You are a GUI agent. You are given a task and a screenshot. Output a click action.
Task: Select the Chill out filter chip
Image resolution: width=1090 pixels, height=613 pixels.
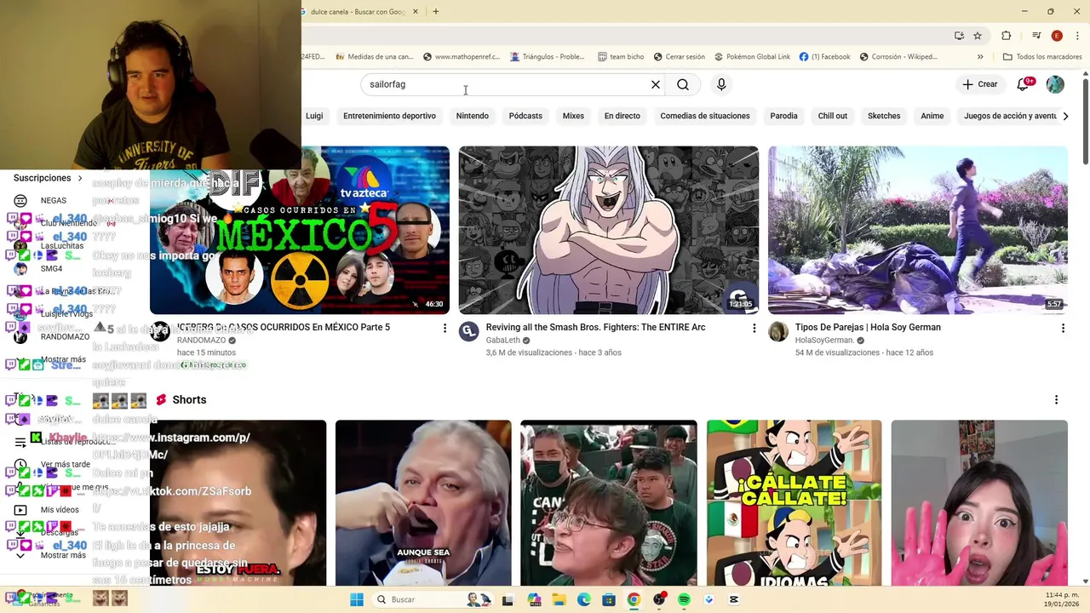click(x=832, y=116)
